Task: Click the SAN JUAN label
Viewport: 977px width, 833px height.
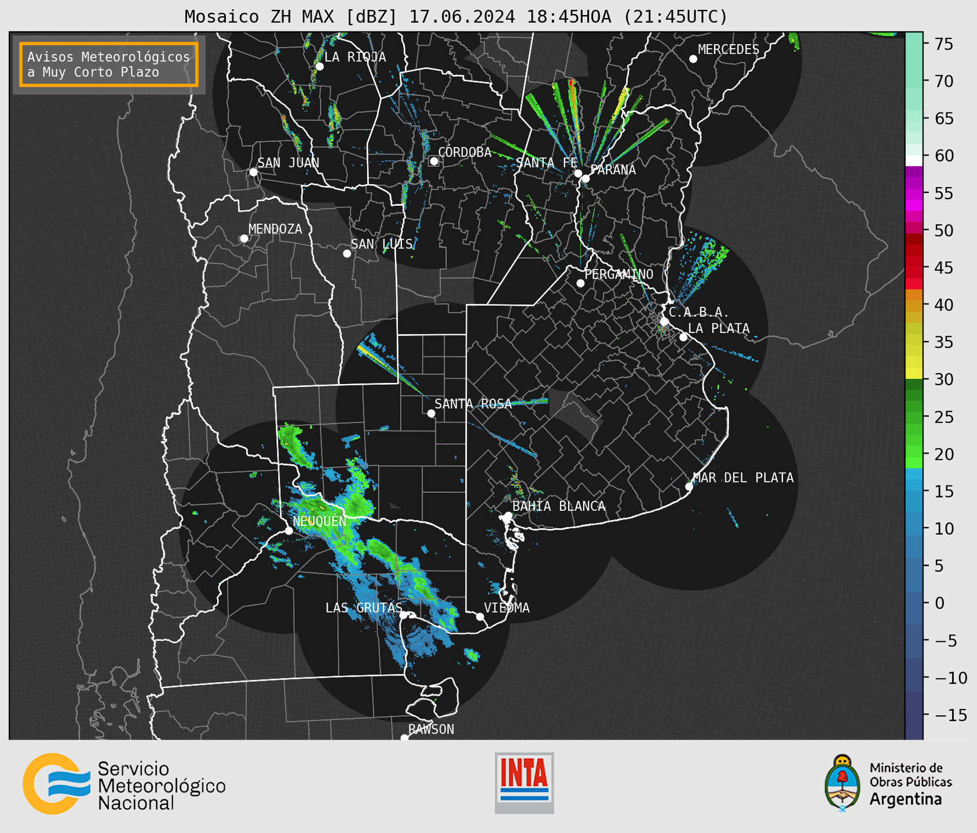Action: click(x=288, y=163)
